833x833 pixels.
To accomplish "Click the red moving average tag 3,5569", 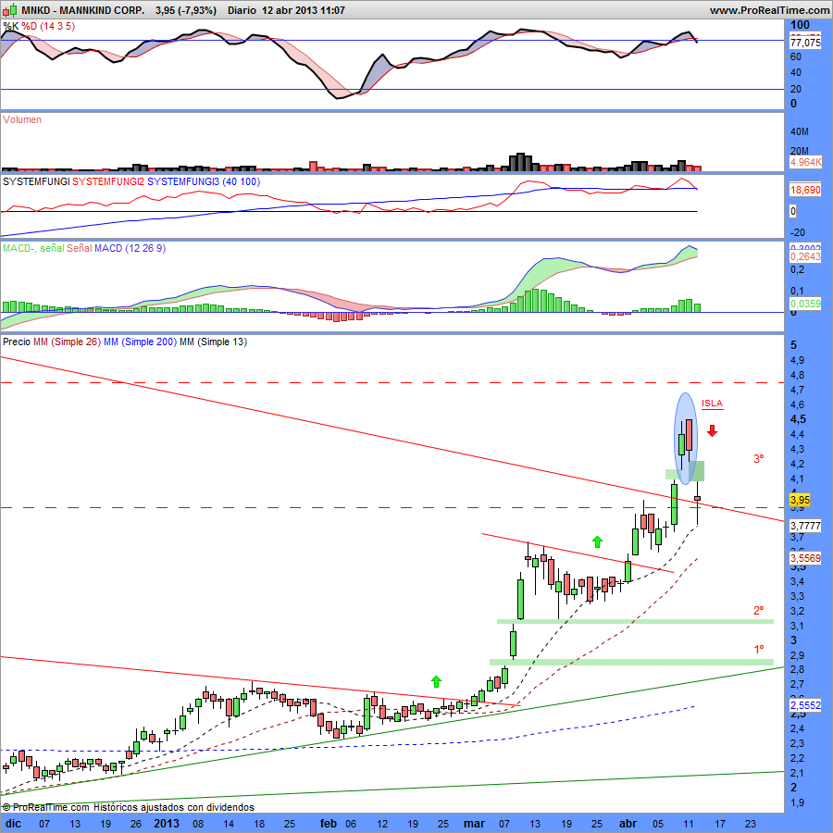I will [805, 558].
